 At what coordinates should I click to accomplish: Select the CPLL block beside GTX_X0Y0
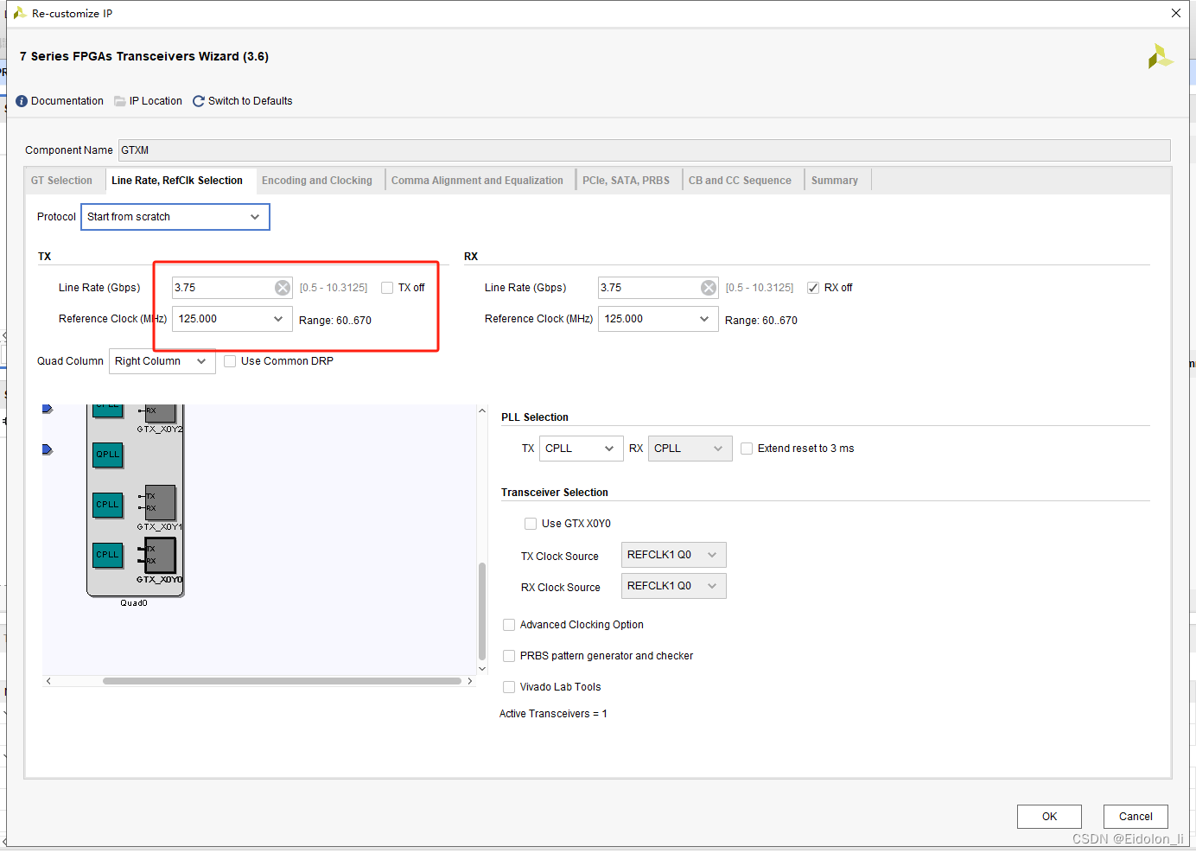[108, 555]
